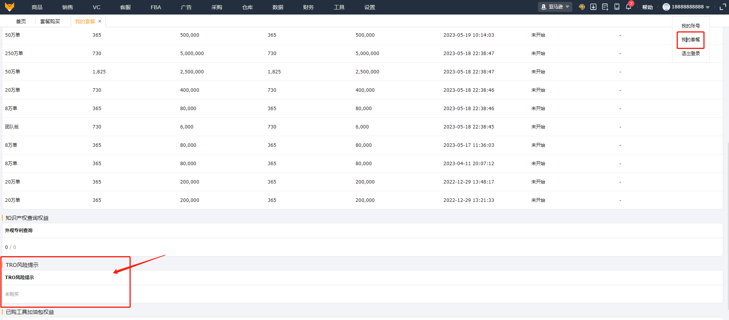Open the 数据 menu
This screenshot has width=729, height=320.
pyautogui.click(x=278, y=7)
